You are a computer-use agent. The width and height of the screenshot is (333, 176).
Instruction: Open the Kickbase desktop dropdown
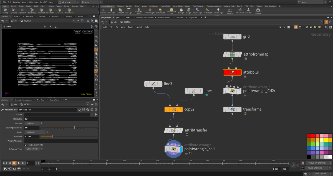point(68,2)
